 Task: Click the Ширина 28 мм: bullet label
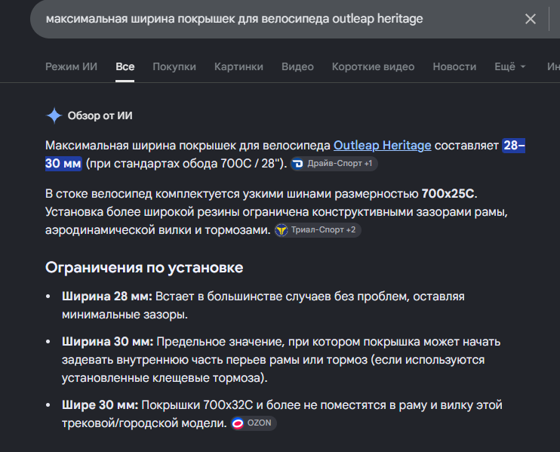coord(107,297)
